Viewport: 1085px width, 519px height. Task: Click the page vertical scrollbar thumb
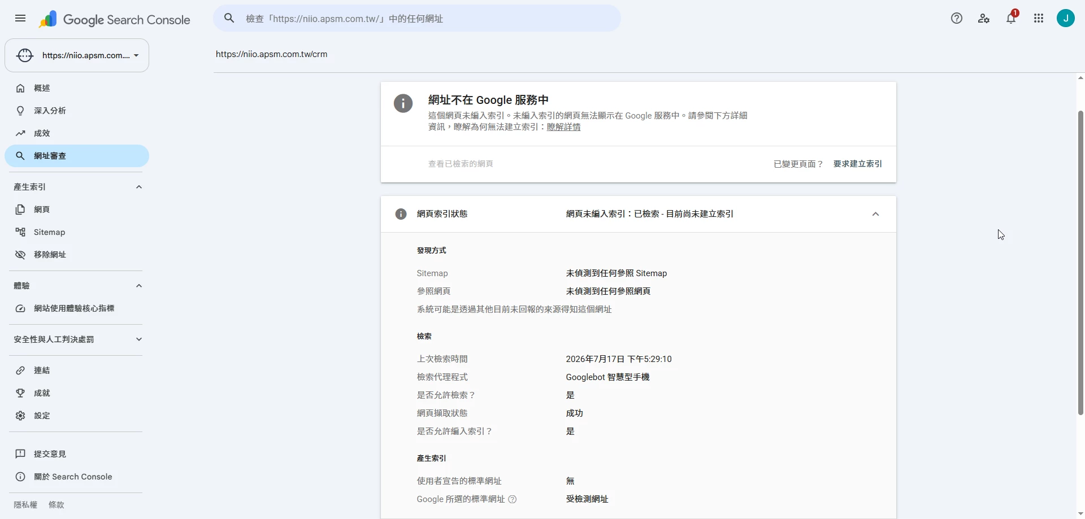(x=1080, y=263)
